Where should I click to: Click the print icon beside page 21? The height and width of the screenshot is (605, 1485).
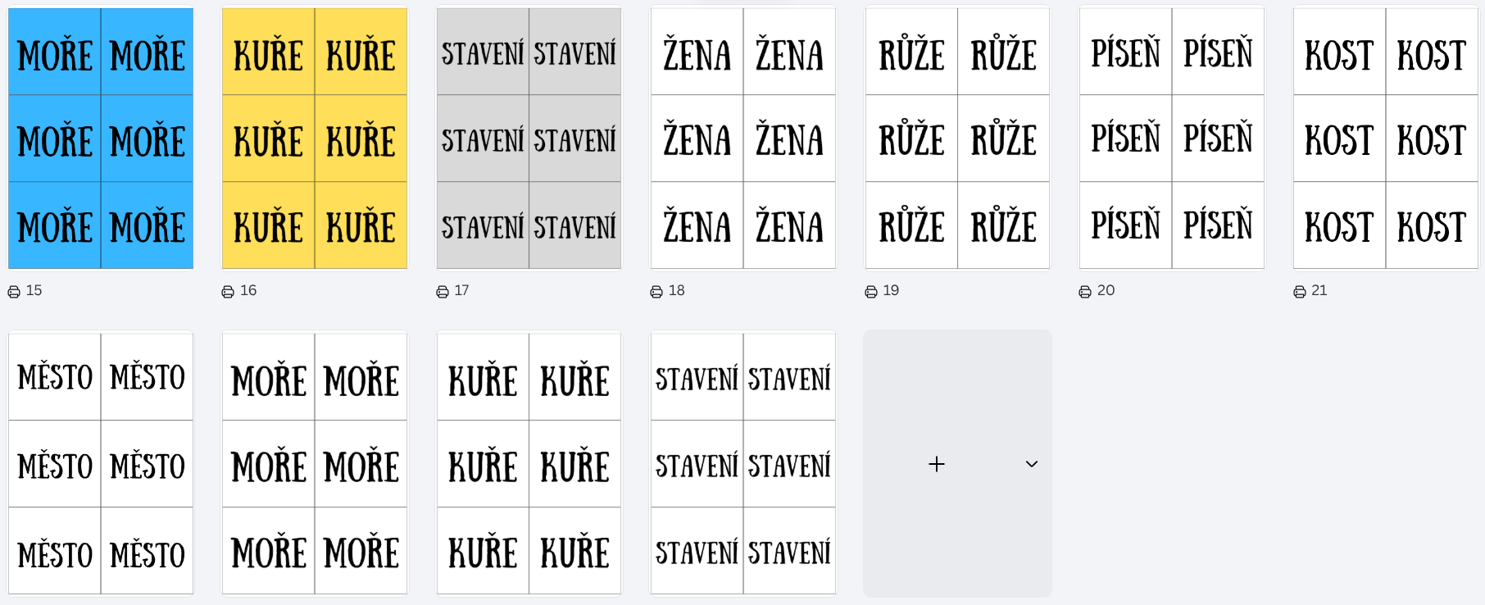click(1300, 292)
